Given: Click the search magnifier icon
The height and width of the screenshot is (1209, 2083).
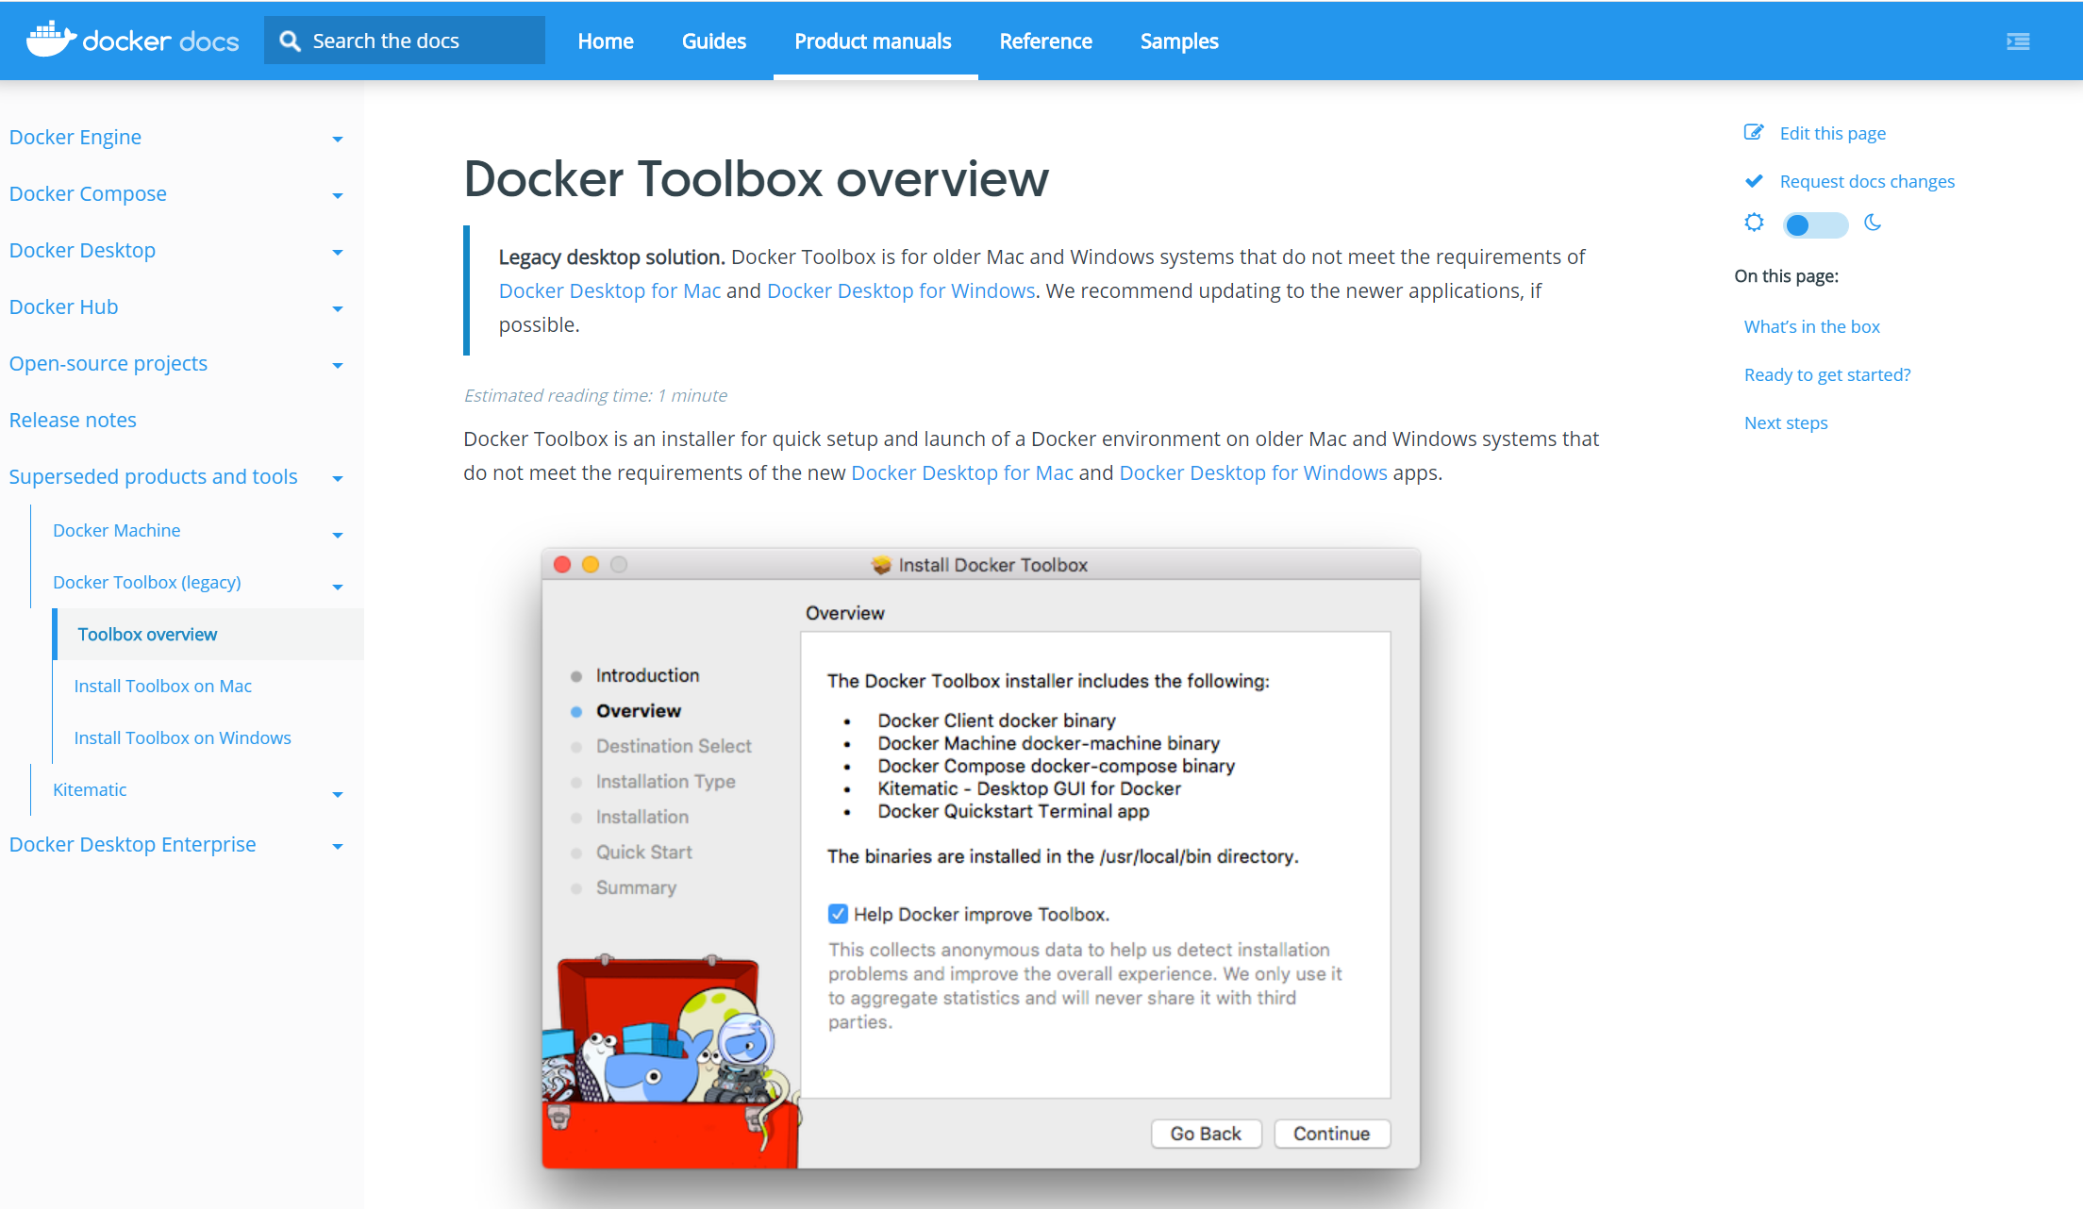Looking at the screenshot, I should (291, 41).
